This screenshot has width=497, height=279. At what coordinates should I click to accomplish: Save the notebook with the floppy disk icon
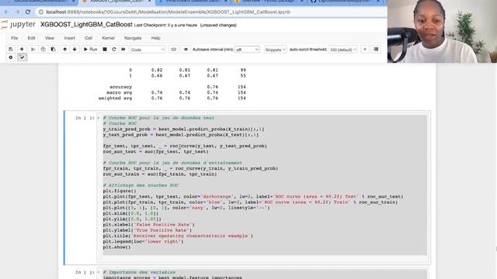[11, 50]
